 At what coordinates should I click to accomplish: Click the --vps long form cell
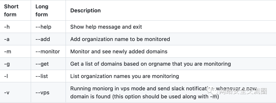[x=42, y=93]
